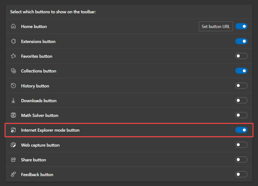Image resolution: width=258 pixels, height=186 pixels.
Task: Click the History clock icon
Action: (x=13, y=86)
